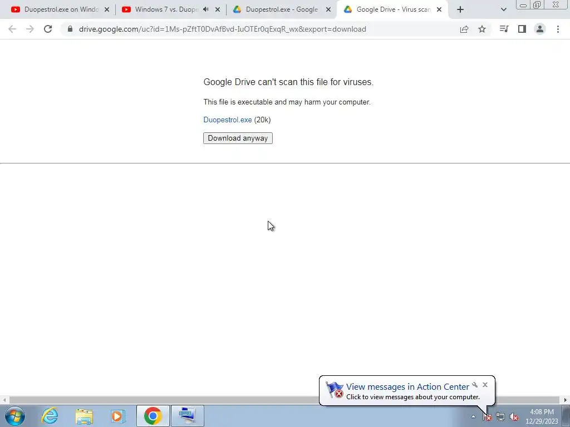View site security lock info
This screenshot has height=427, width=570.
70,29
